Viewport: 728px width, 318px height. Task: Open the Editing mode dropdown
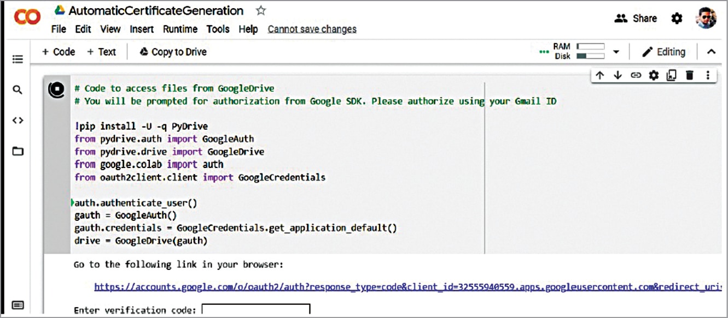coord(663,52)
